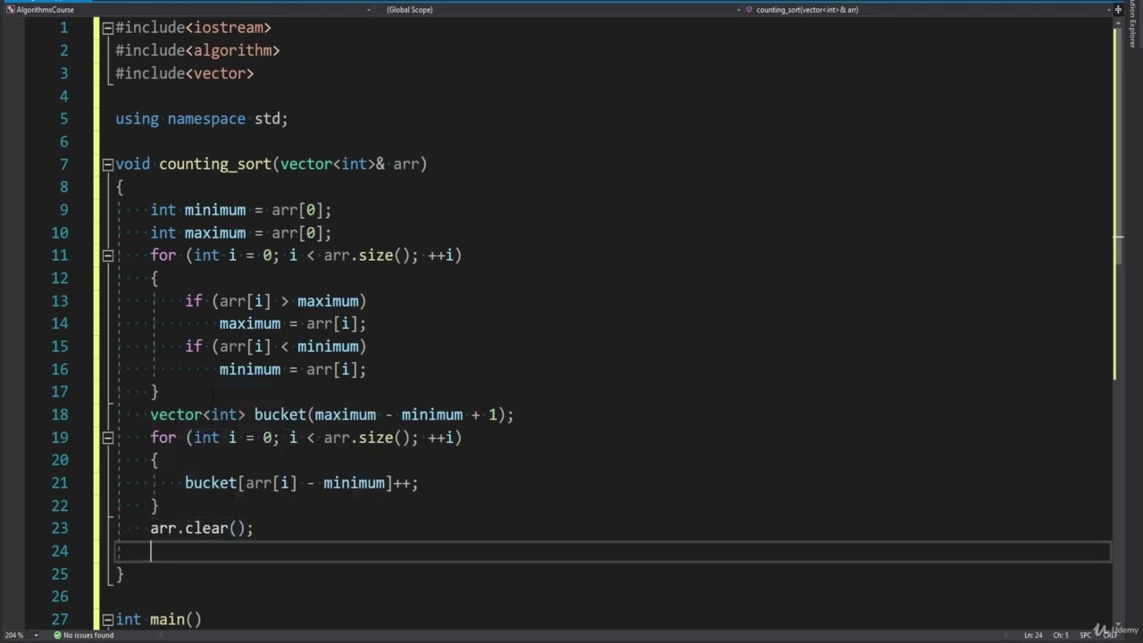Click the empty current line 24 input area
1143x643 pixels.
(613, 551)
